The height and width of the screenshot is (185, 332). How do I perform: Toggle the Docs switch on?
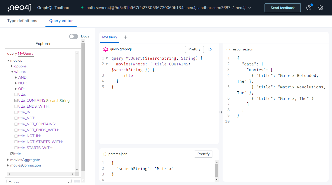(x=73, y=36)
